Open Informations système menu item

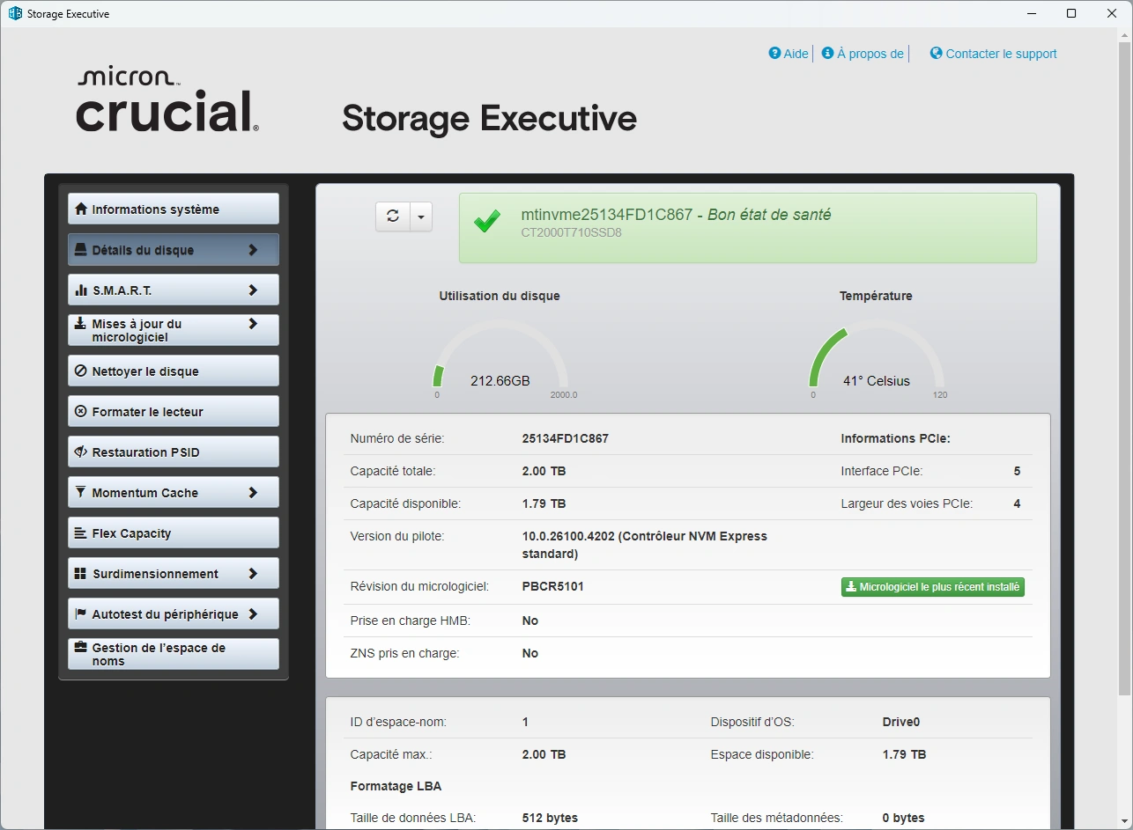coord(174,209)
